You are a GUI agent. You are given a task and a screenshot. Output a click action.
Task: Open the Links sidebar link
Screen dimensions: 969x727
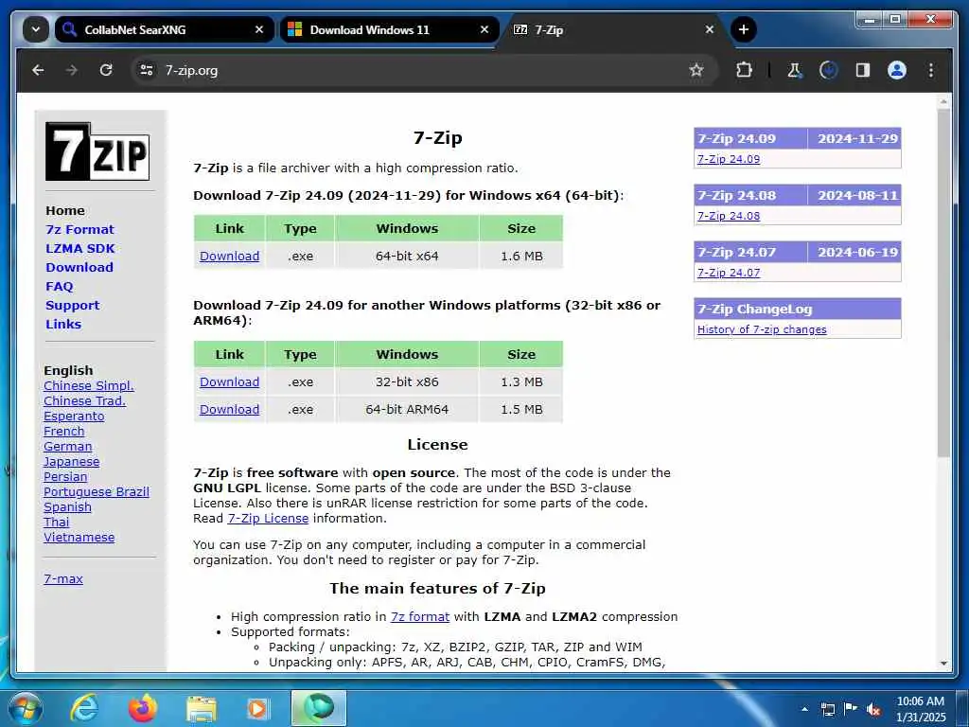[63, 324]
